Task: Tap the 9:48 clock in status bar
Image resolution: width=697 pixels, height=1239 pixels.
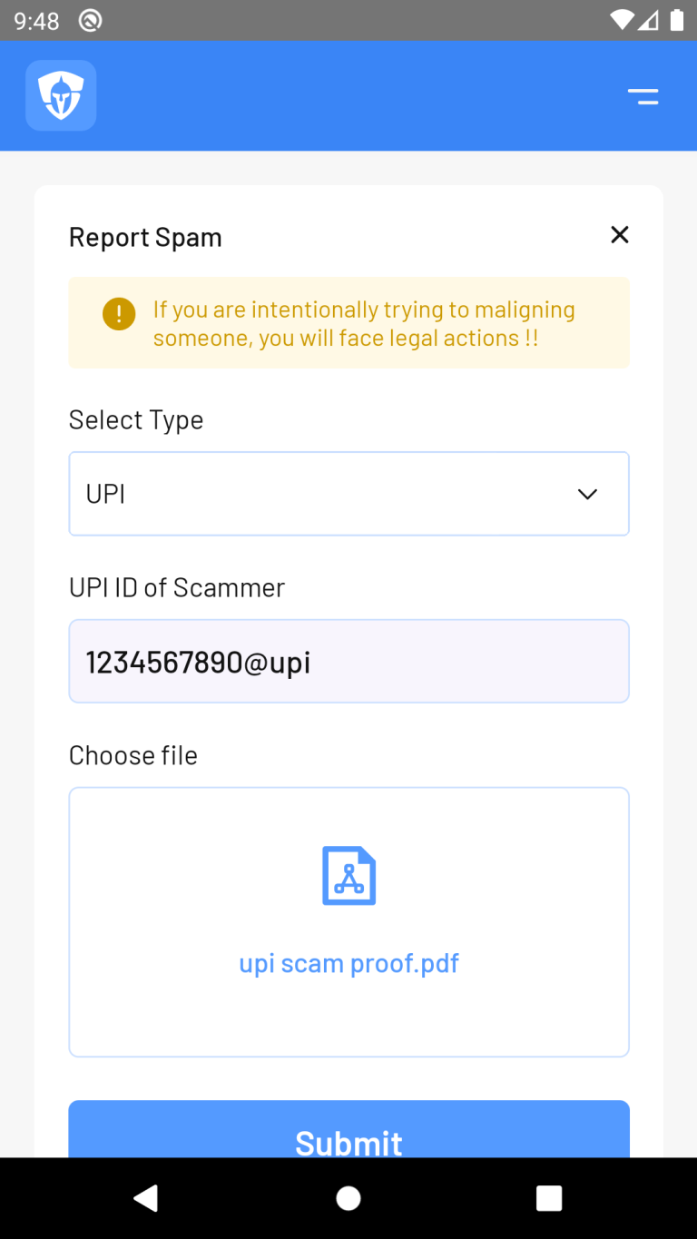Action: click(x=36, y=20)
